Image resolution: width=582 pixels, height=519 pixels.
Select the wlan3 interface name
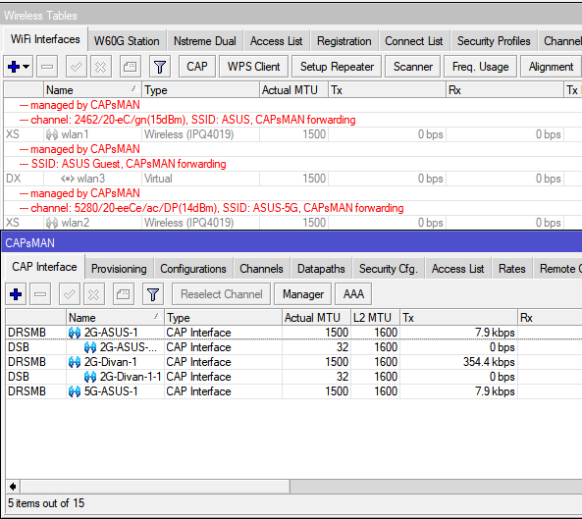point(91,179)
